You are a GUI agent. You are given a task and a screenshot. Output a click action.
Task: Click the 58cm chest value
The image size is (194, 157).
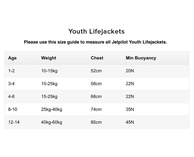point(96,84)
